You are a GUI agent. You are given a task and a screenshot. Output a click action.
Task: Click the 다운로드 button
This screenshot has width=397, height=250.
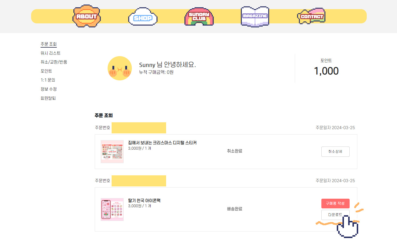click(334, 215)
